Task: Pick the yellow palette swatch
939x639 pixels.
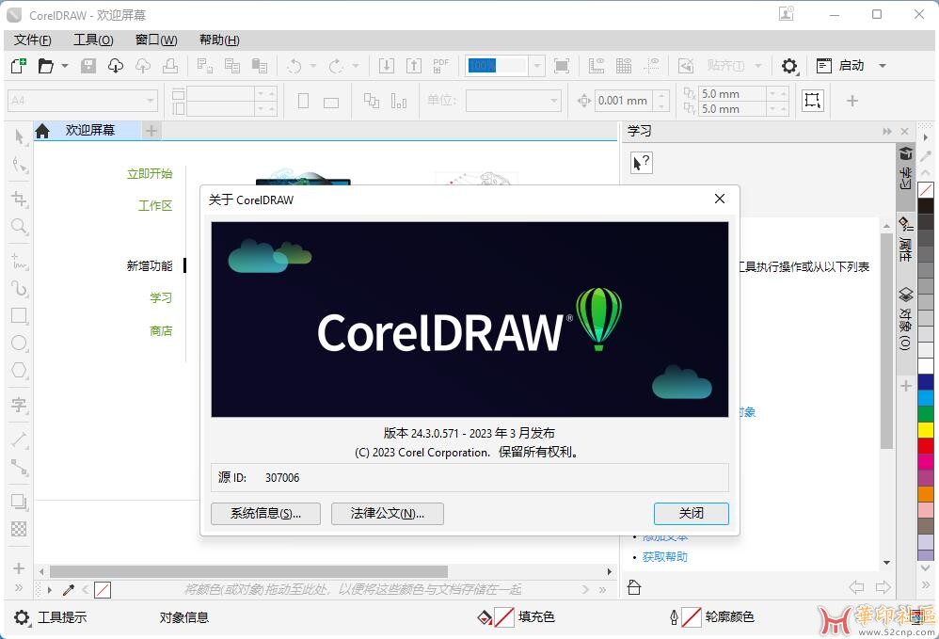Action: click(926, 429)
